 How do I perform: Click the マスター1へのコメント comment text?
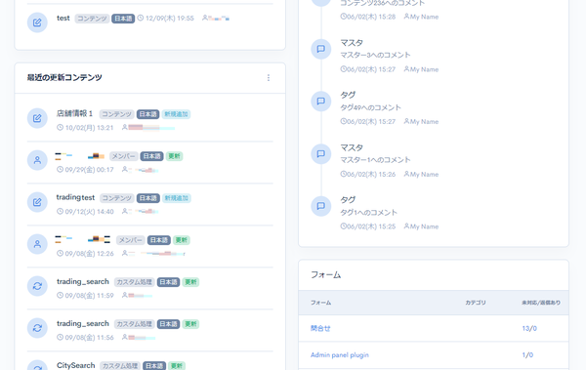pos(375,160)
